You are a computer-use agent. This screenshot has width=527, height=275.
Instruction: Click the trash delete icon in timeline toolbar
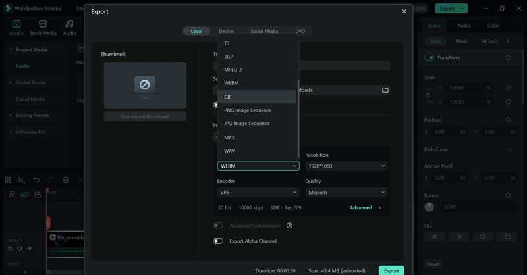(66, 180)
